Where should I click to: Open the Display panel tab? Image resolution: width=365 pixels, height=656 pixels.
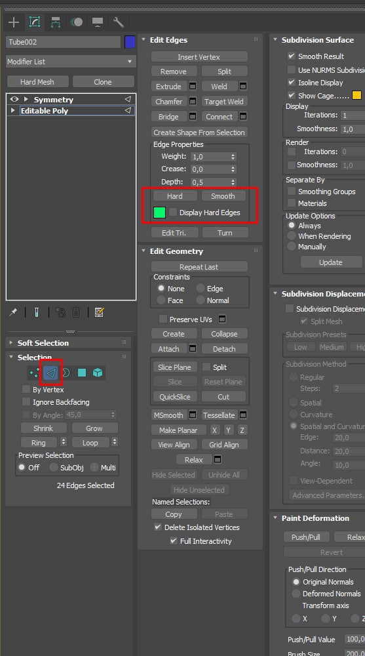pos(98,22)
